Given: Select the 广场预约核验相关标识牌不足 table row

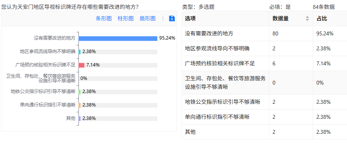Looking at the screenshot, I should [264, 64].
